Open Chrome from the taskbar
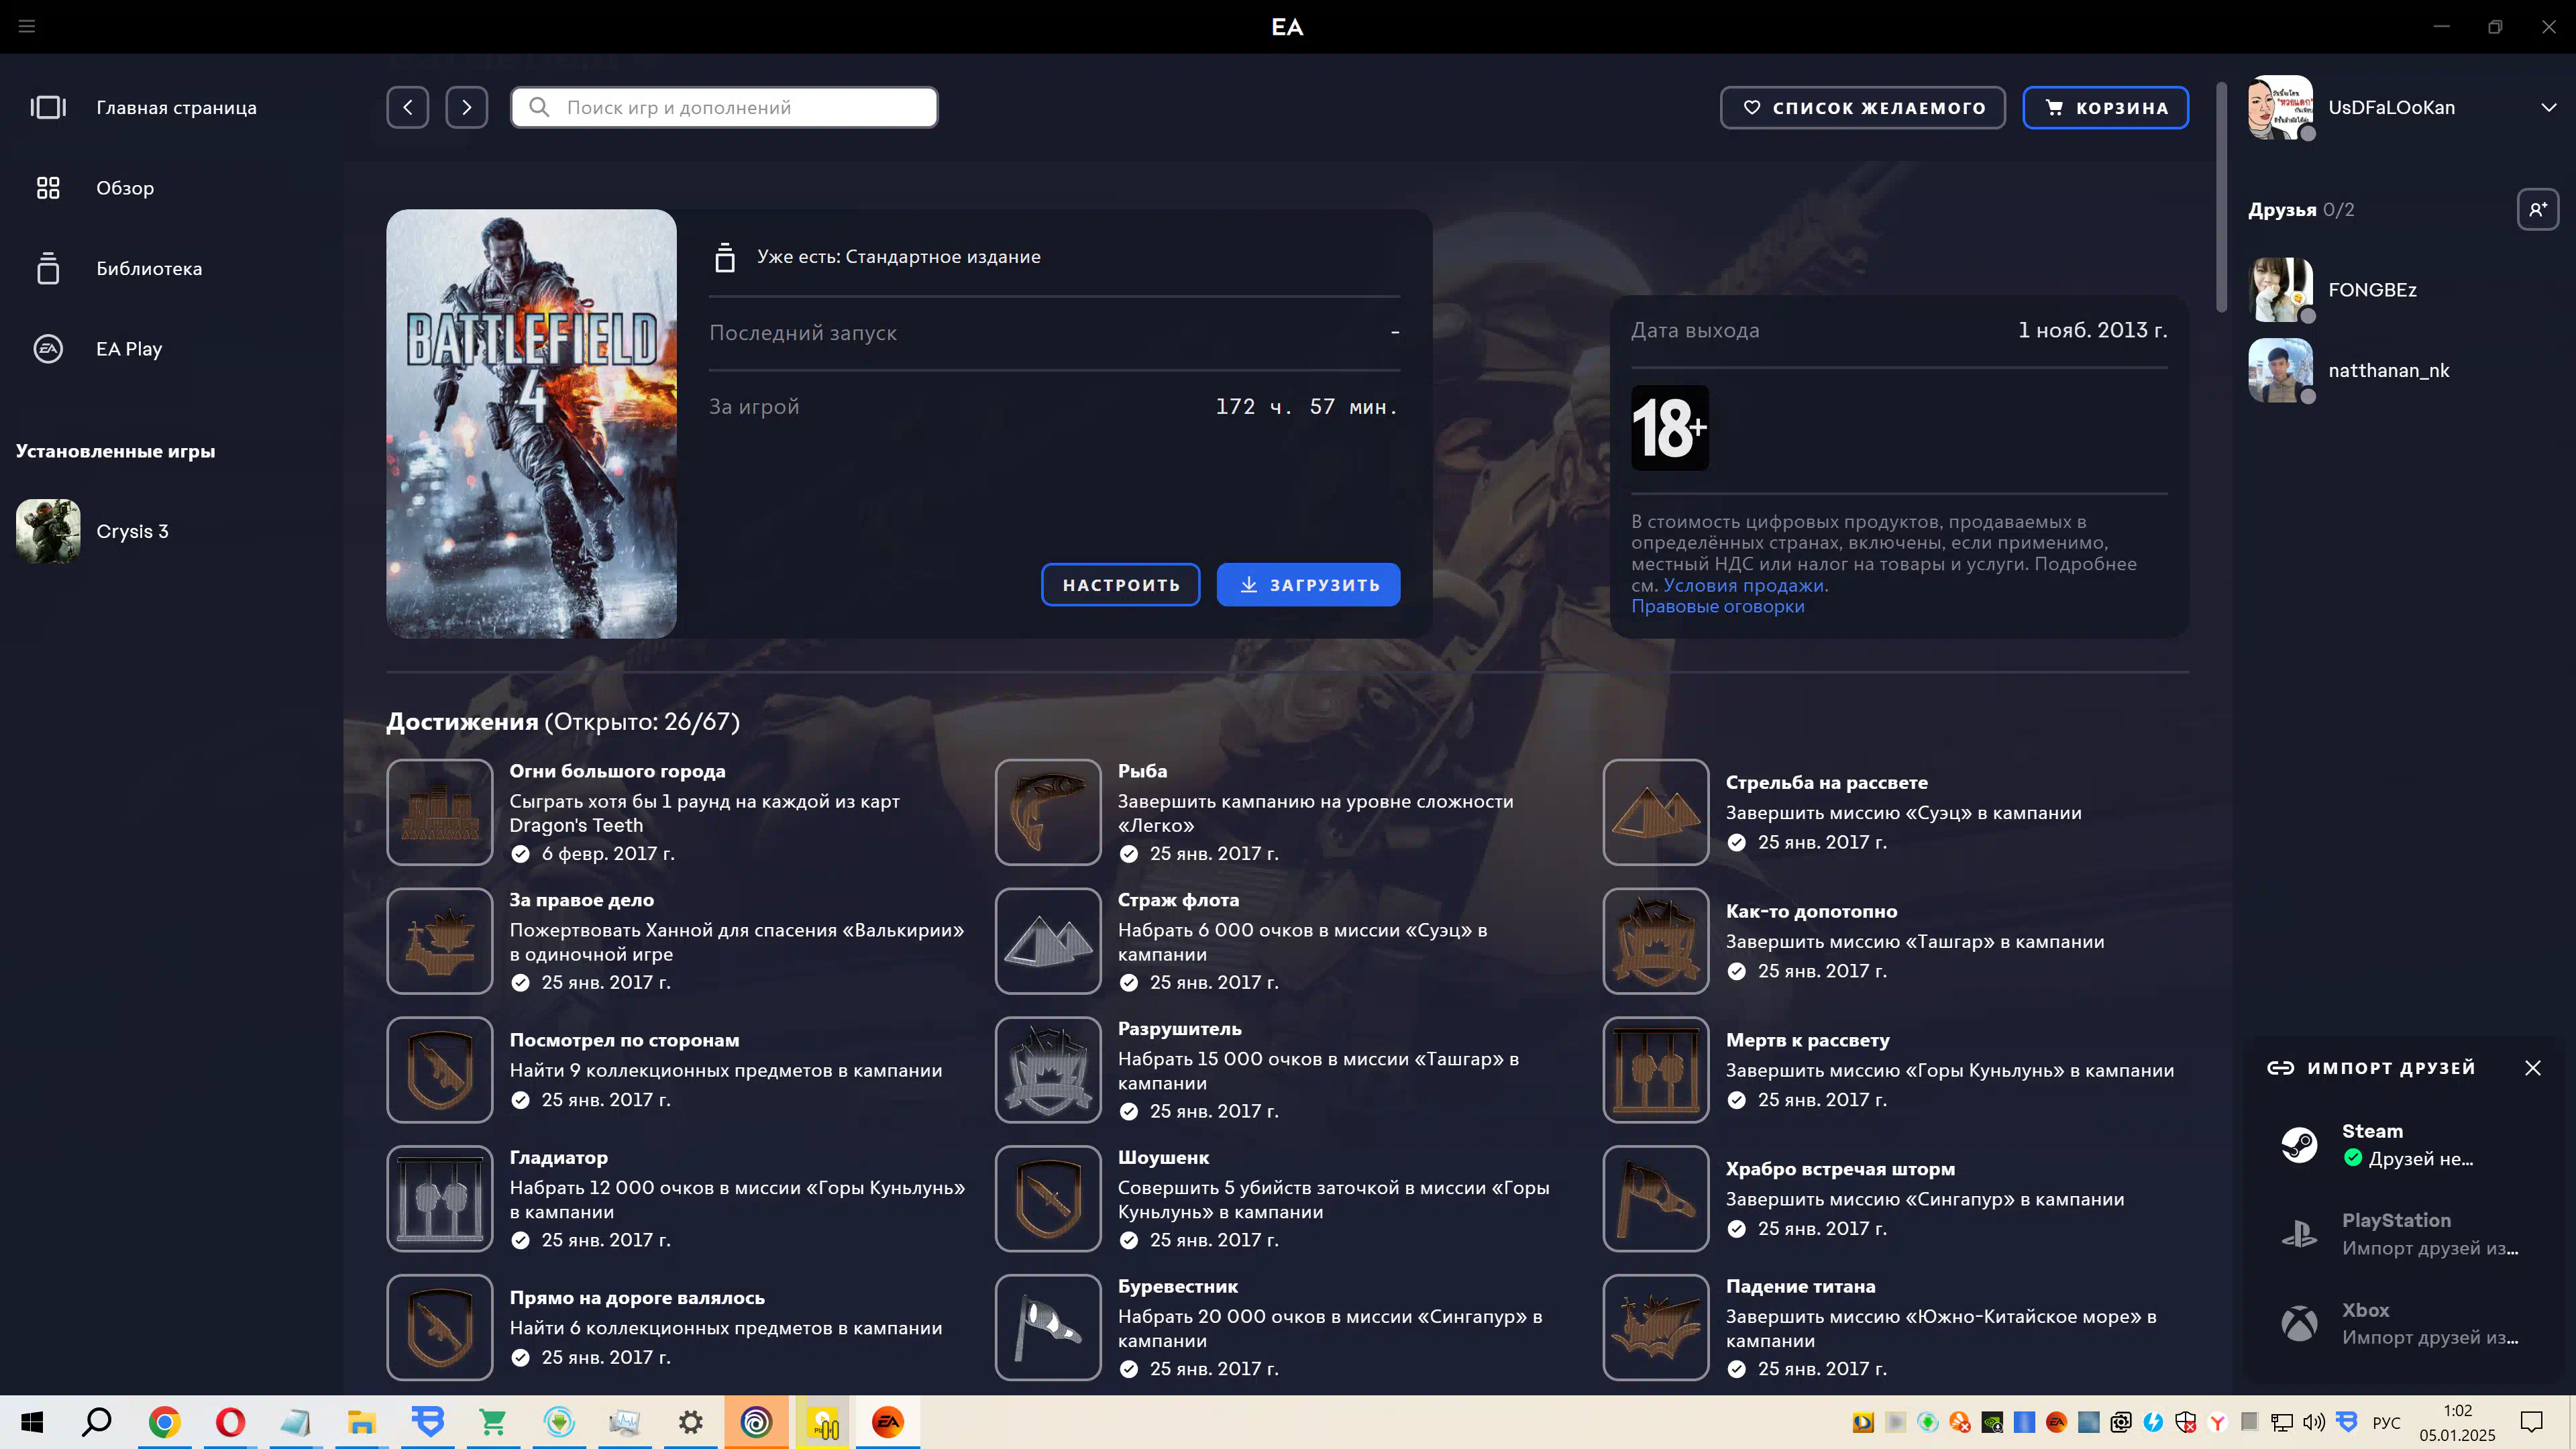Image resolution: width=2576 pixels, height=1449 pixels. 164,1422
